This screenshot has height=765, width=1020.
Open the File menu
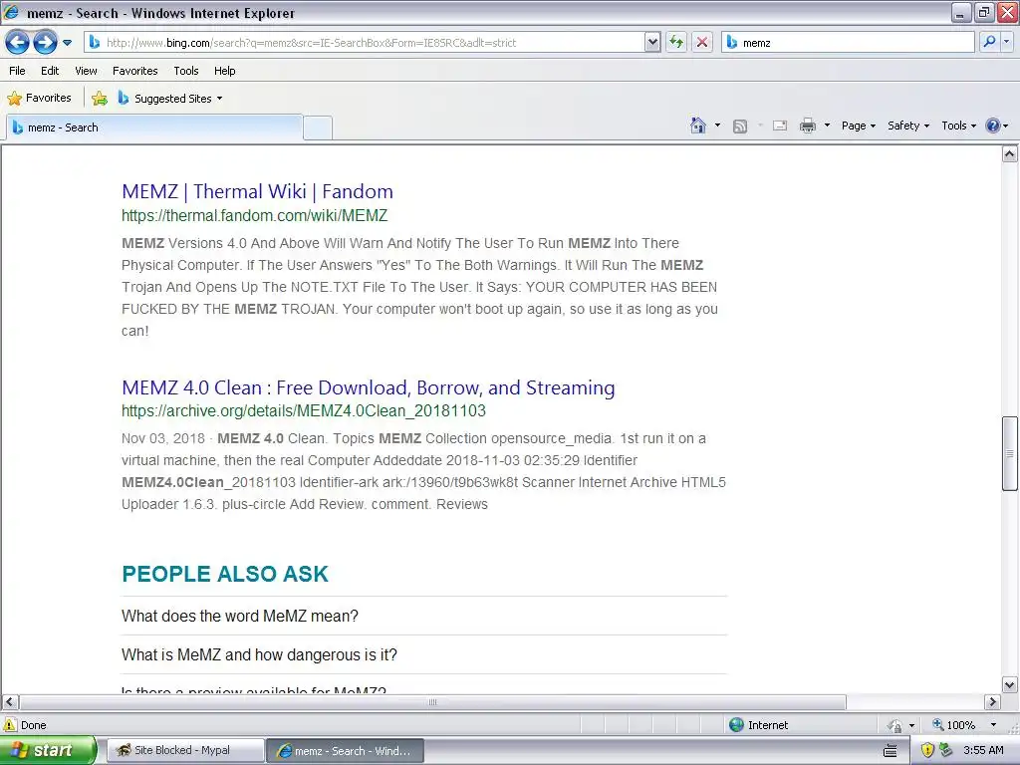click(x=17, y=71)
